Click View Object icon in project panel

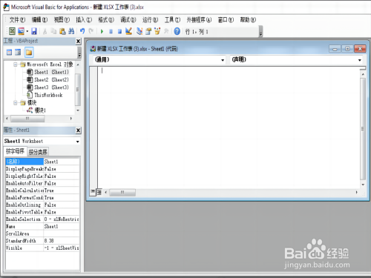pyautogui.click(x=18, y=52)
